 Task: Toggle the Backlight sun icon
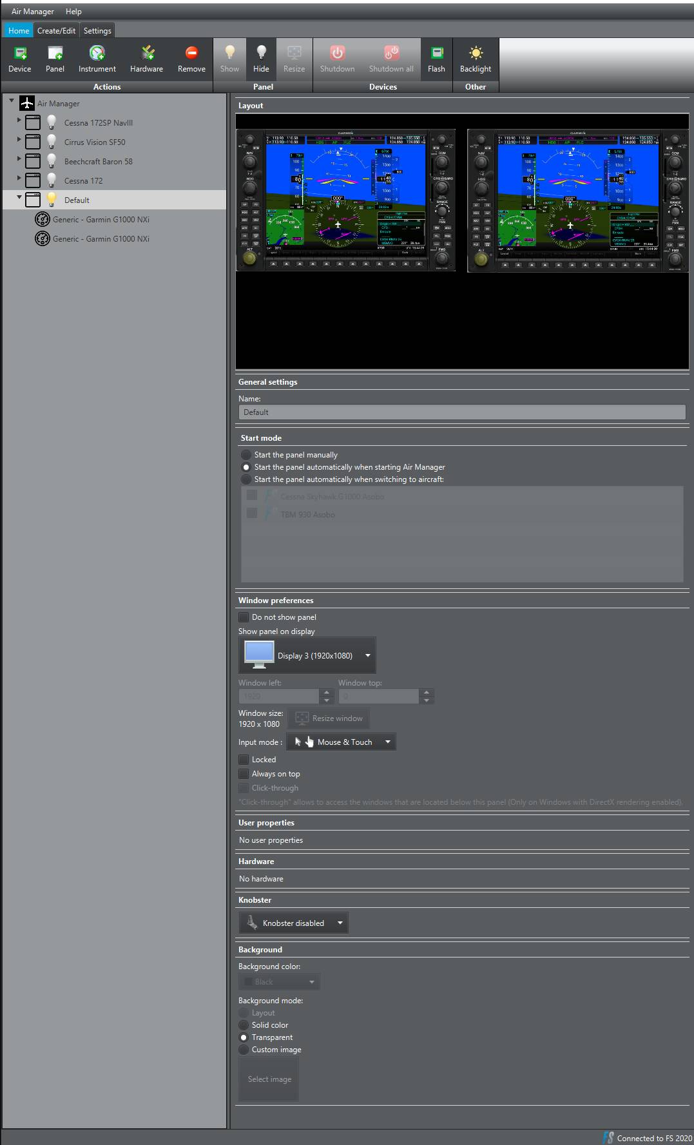click(476, 53)
